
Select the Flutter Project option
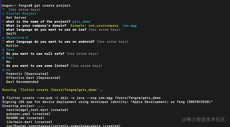click(21, 13)
